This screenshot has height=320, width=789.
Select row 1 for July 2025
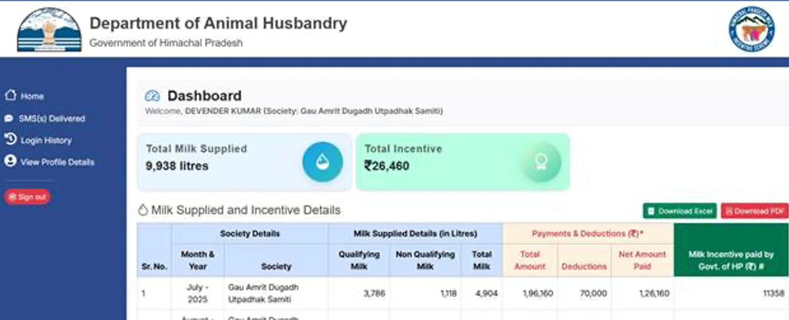click(x=372, y=293)
